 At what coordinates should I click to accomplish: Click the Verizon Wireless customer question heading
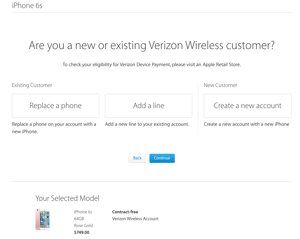[x=152, y=45]
